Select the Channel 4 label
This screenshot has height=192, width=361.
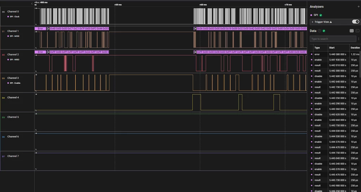[13, 98]
